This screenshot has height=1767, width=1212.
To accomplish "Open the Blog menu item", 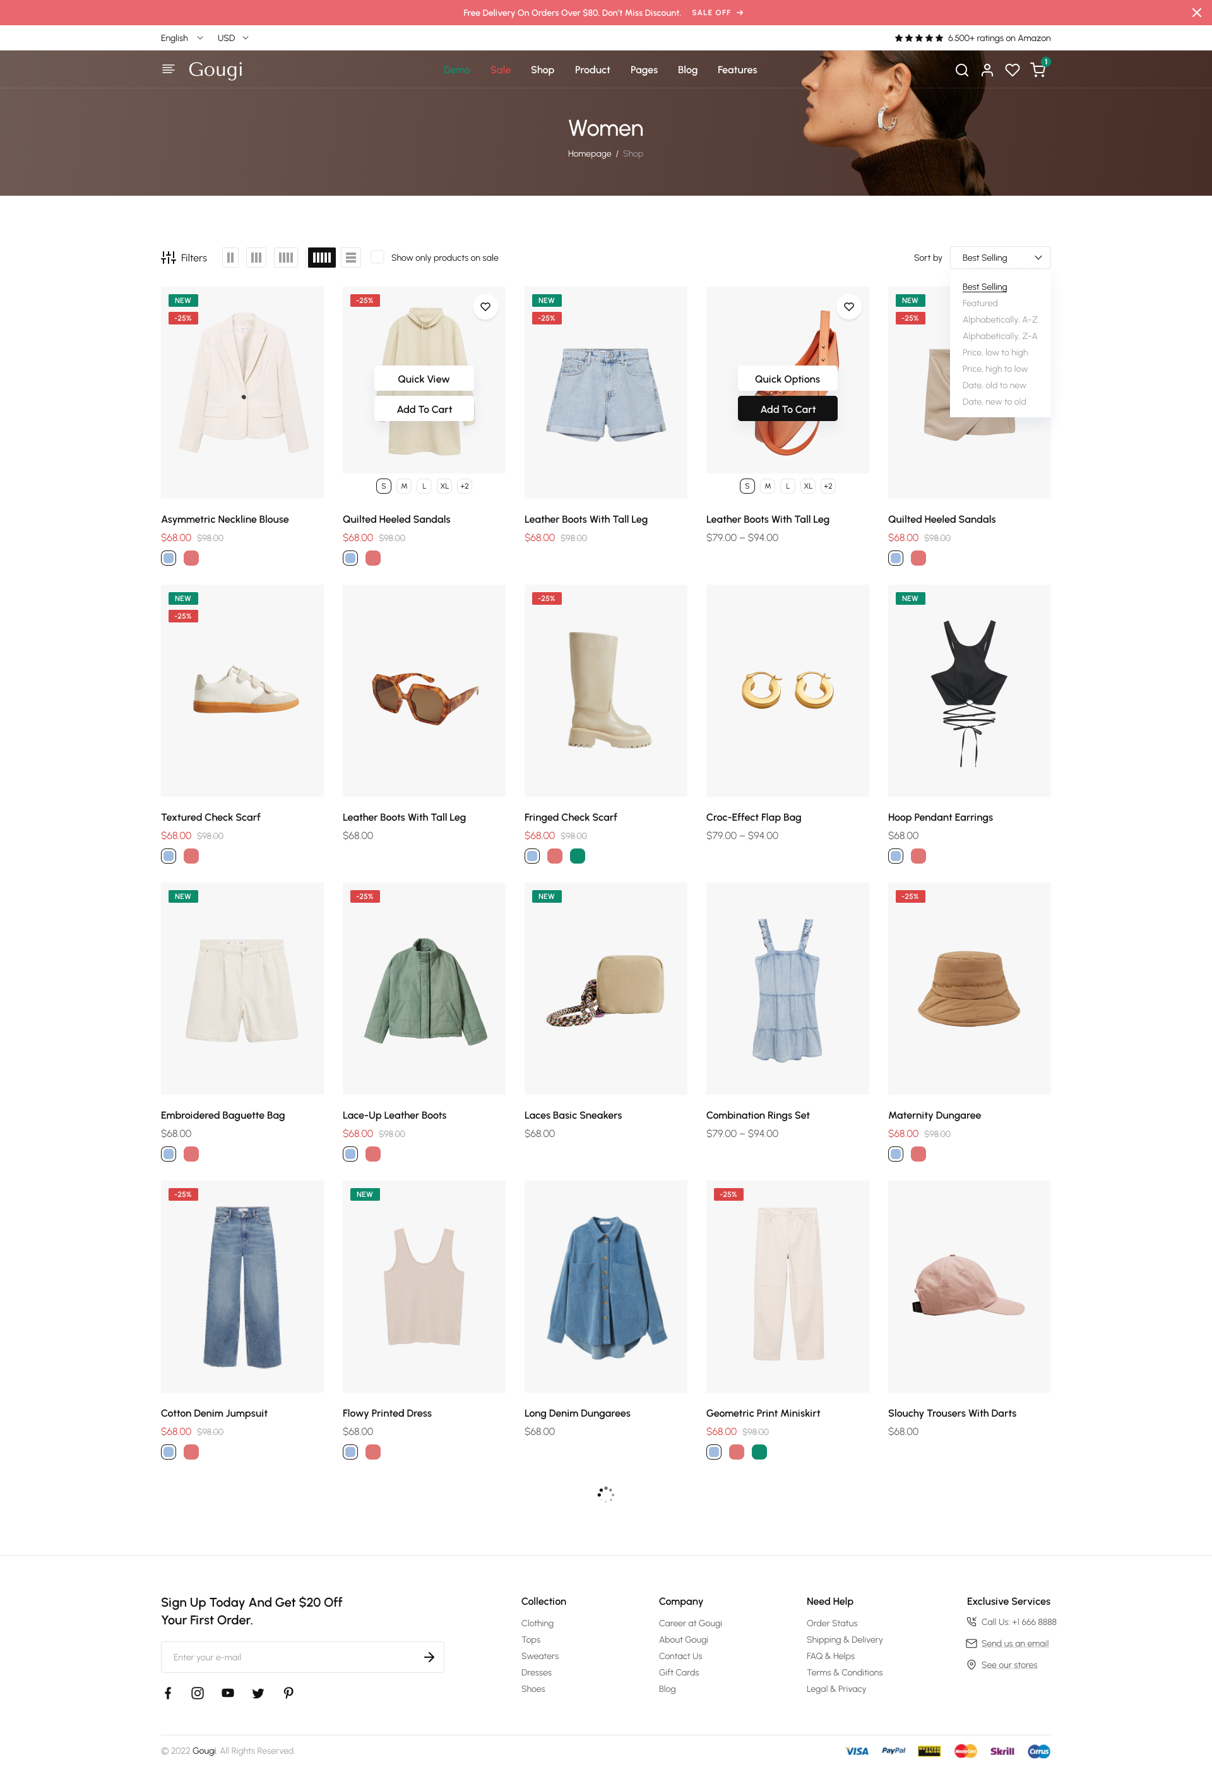I will coord(687,70).
